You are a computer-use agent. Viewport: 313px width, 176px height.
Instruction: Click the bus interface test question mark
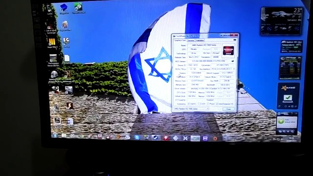234,69
